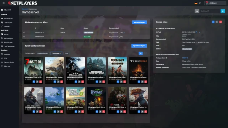
Task: Click play on the FS25 Server card
Action: click(x=76, y=112)
